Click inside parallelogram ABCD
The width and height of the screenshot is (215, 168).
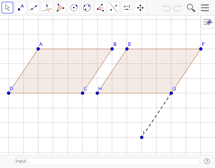pyautogui.click(x=60, y=71)
